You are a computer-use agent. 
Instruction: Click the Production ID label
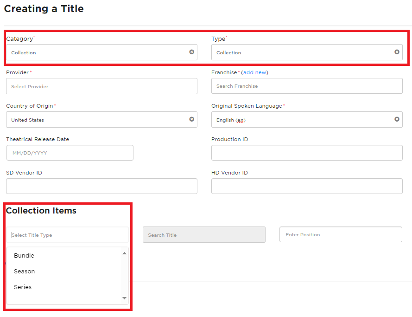230,139
